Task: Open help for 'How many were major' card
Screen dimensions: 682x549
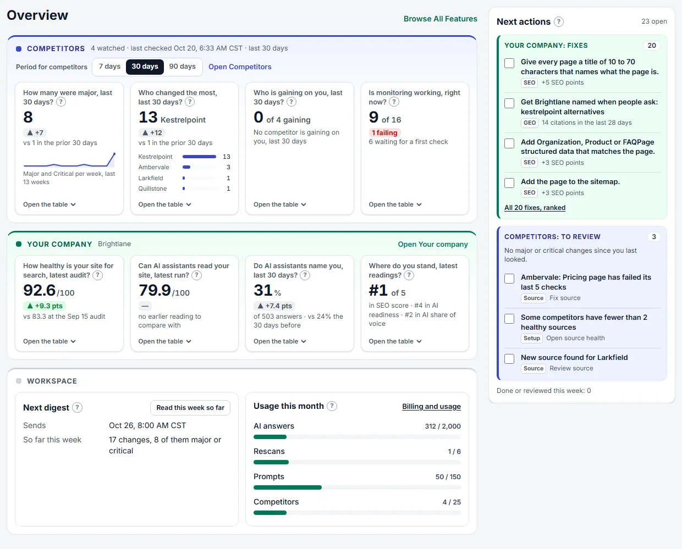Action: click(x=61, y=102)
